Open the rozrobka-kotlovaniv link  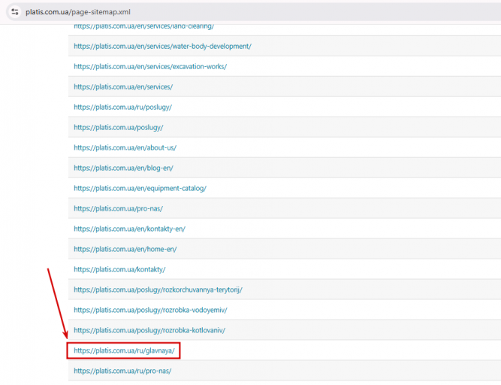pos(149,330)
